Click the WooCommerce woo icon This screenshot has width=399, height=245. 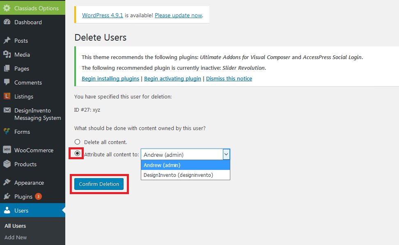[7, 150]
